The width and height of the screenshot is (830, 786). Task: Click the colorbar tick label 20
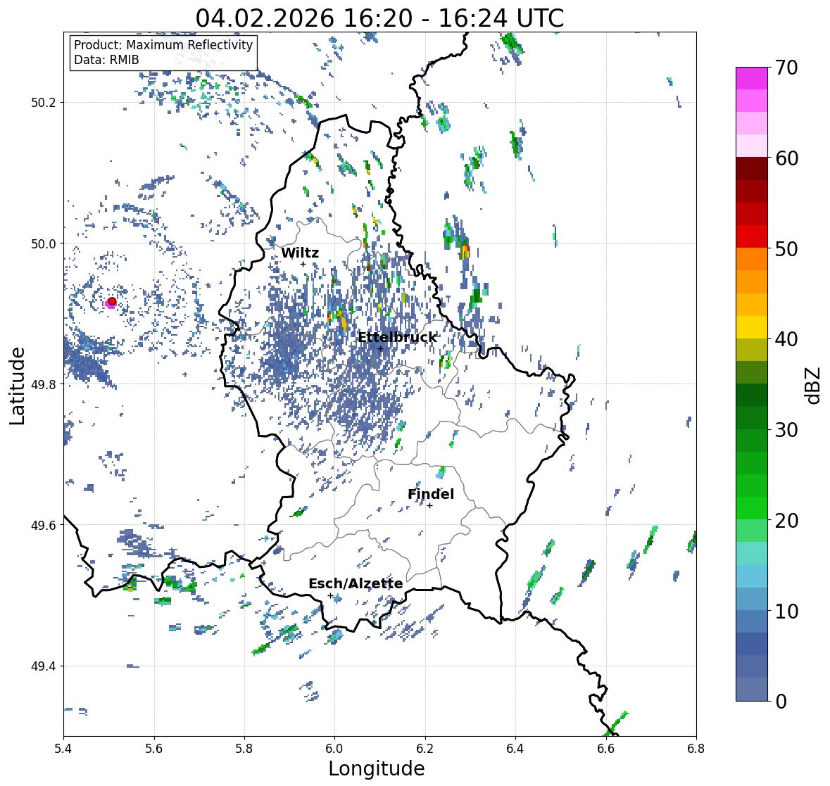tap(786, 521)
